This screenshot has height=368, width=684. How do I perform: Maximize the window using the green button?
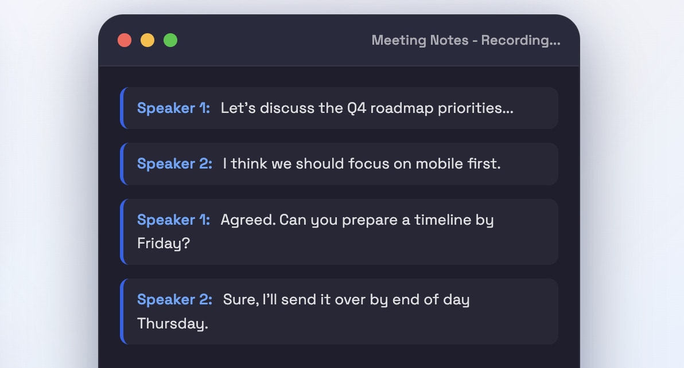pos(170,40)
